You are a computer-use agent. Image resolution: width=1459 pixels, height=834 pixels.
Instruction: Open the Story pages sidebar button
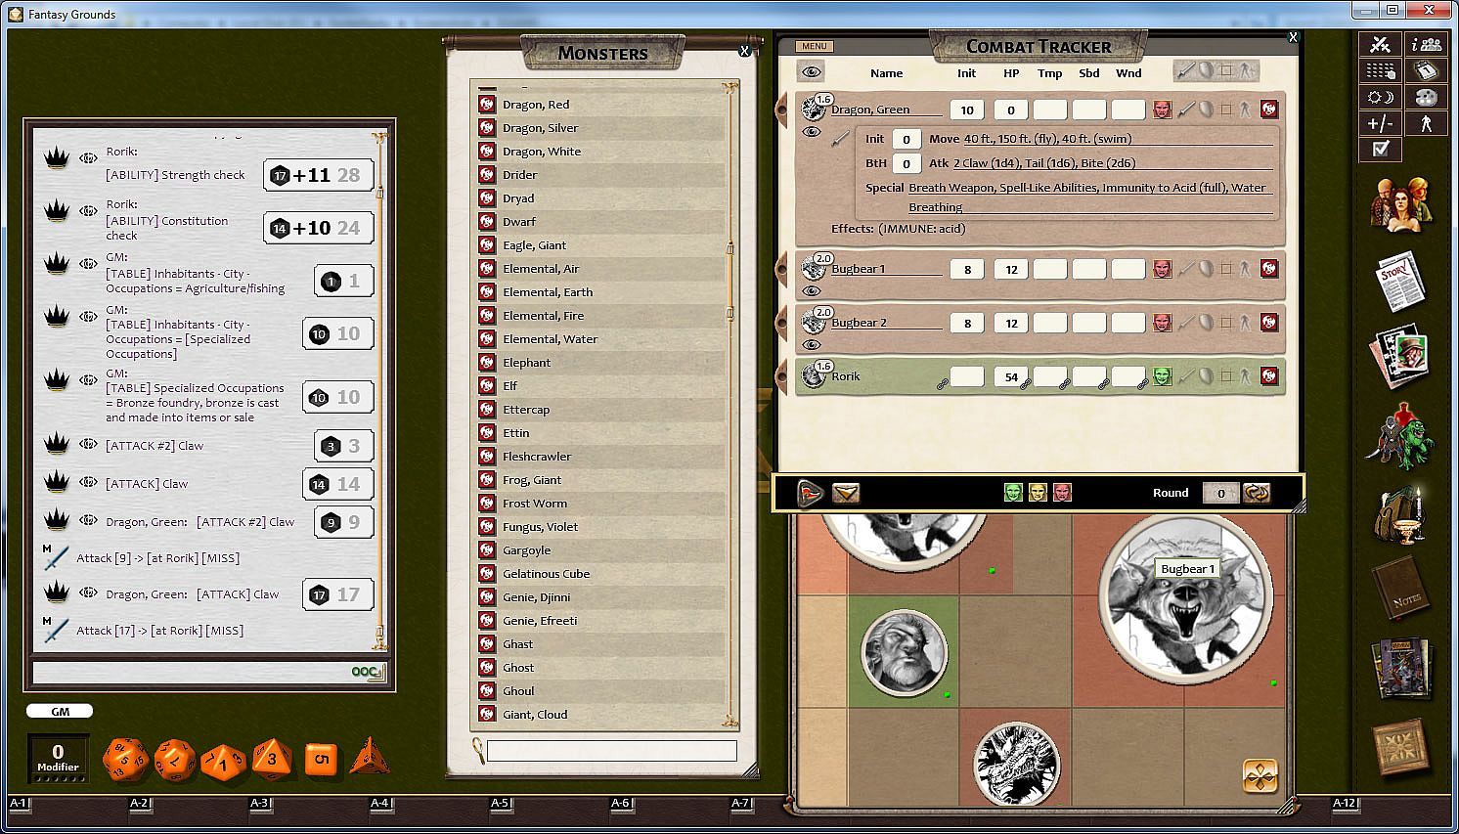(1401, 282)
